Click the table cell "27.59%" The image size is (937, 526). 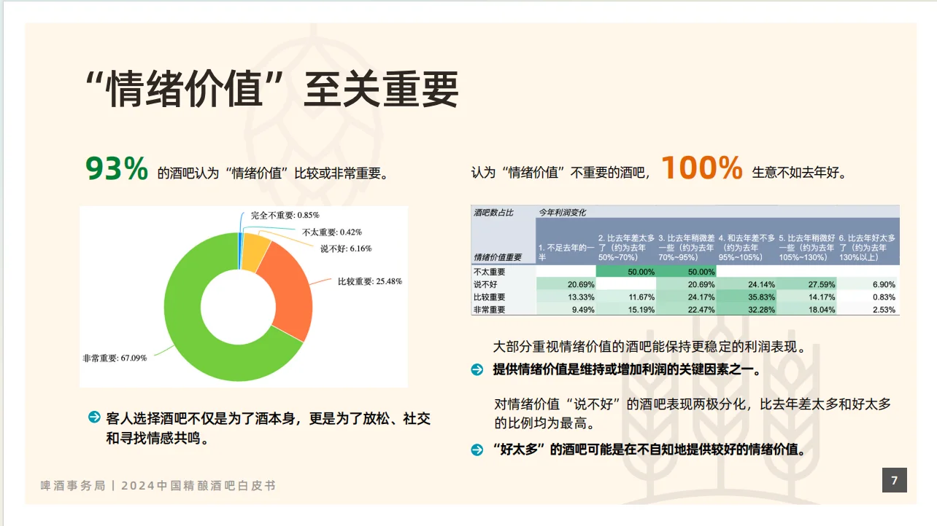806,284
